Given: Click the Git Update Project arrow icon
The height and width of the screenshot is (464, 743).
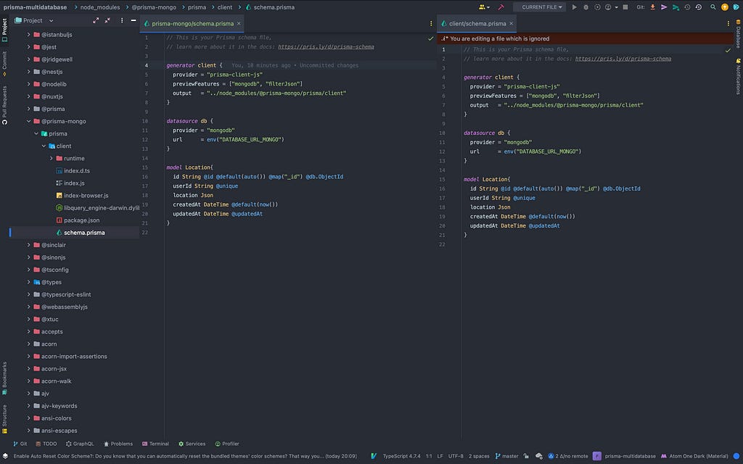Looking at the screenshot, I should 653,7.
